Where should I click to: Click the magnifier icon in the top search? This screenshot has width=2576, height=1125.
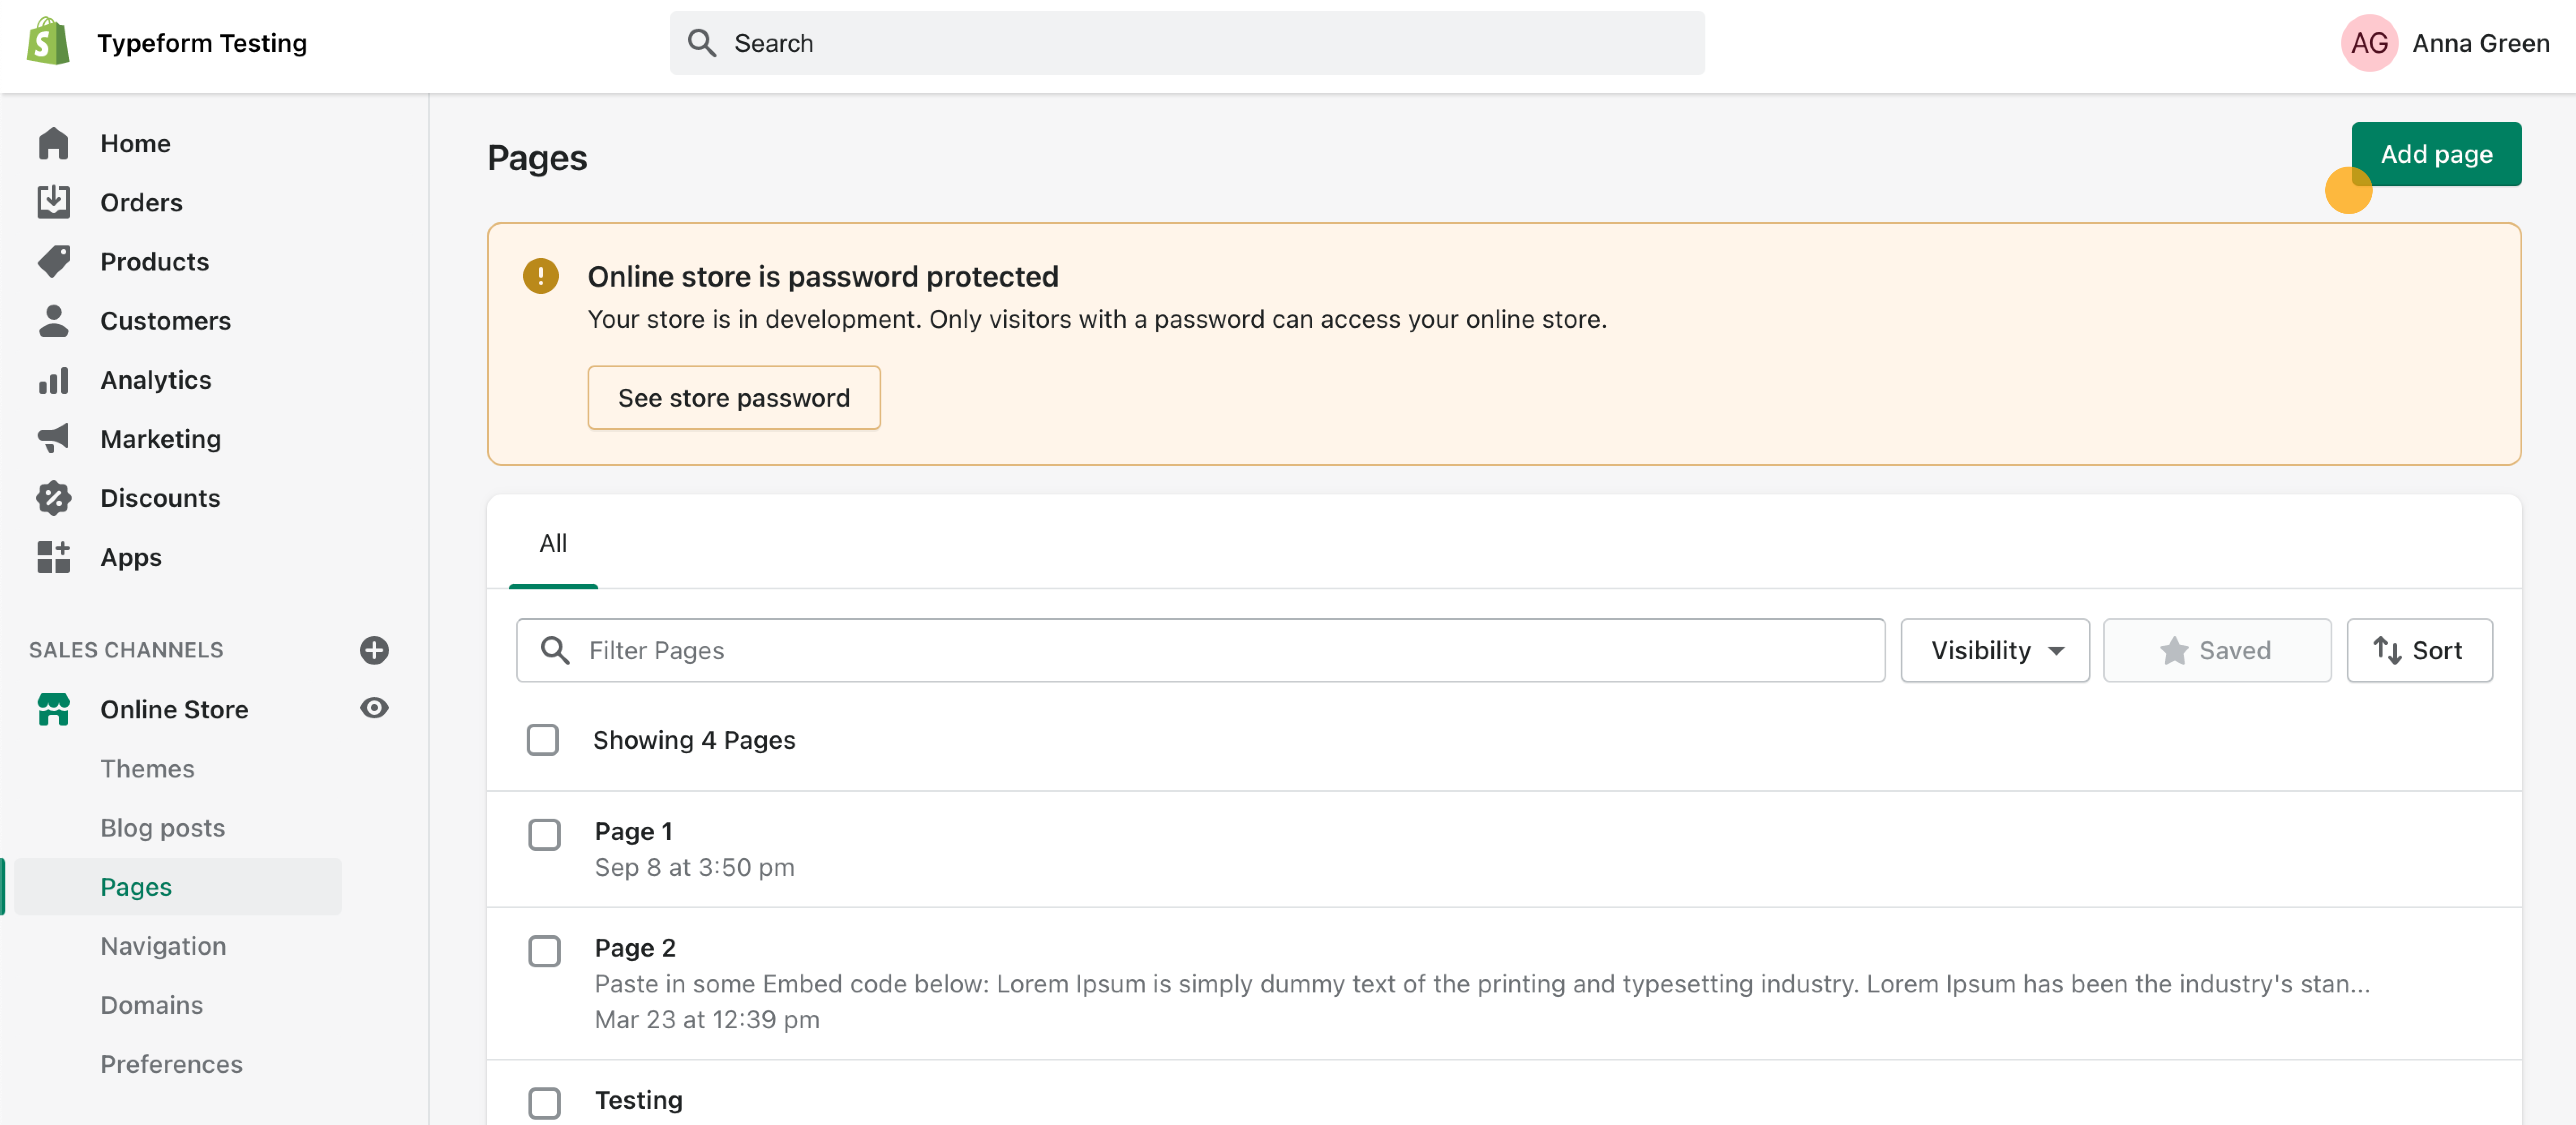coord(702,43)
